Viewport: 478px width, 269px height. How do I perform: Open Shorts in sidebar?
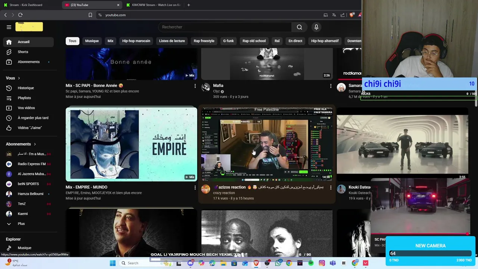point(28,52)
